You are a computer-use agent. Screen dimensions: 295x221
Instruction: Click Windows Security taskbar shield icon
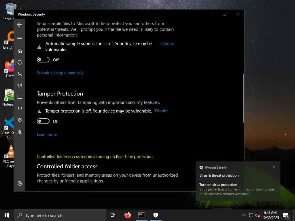coord(156,215)
